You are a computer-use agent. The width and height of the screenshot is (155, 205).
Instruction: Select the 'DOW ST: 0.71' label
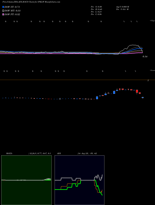[x=12, y=7]
